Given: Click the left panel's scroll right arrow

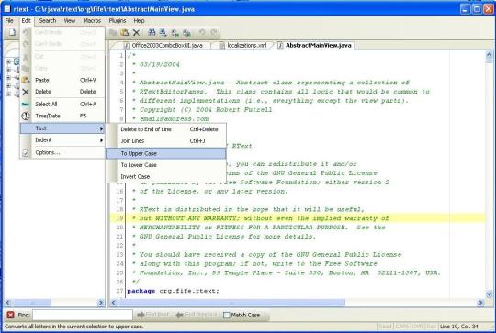Looking at the screenshot, I should 101,303.
